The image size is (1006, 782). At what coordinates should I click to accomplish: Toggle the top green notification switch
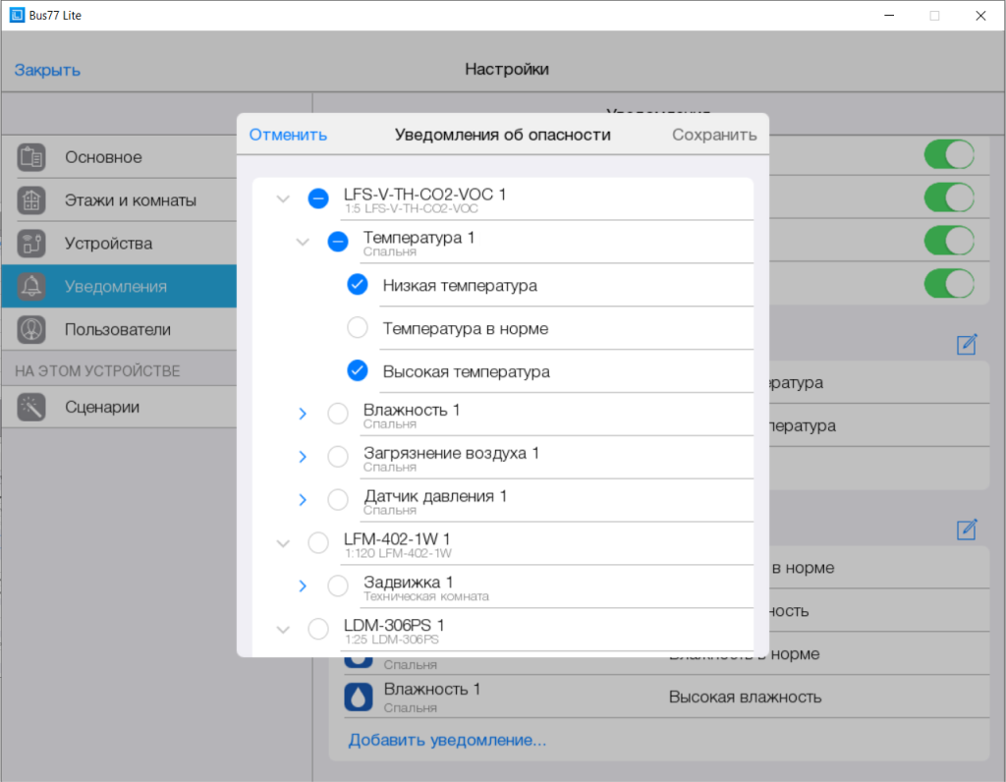coord(948,155)
